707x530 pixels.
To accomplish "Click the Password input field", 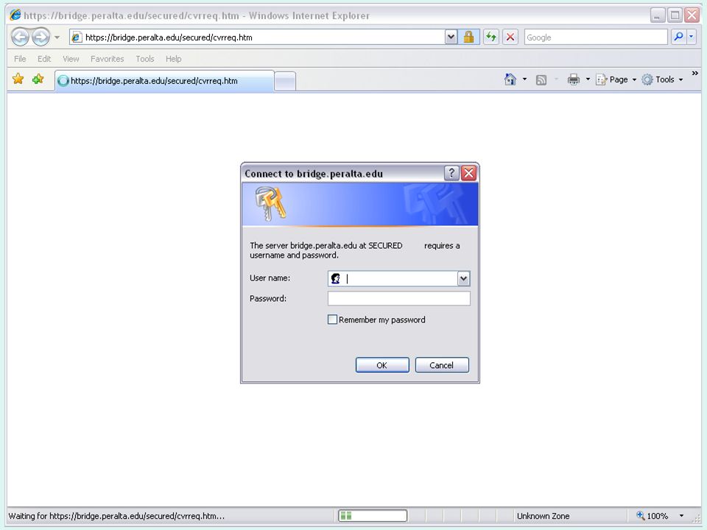I will pos(399,298).
